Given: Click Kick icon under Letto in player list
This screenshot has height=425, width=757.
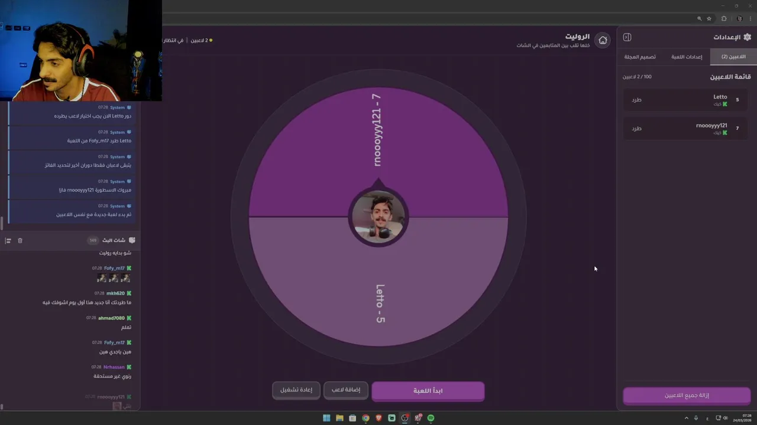Looking at the screenshot, I should click(x=725, y=104).
